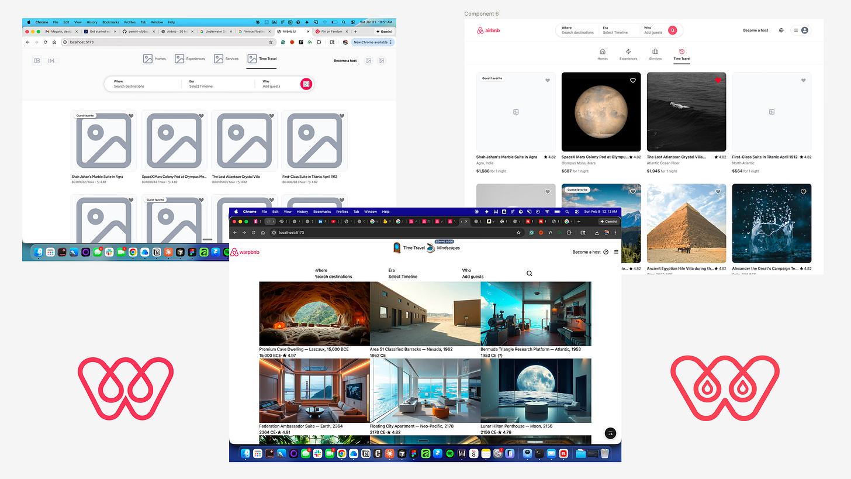Open profile menu pill in Component 6 mockup

click(x=801, y=30)
